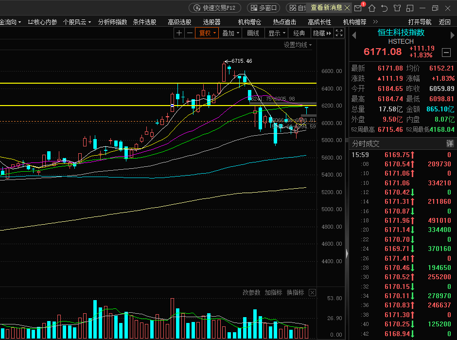Click the upper yellow horizontal resistance line
Image resolution: width=457 pixels, height=340 pixels.
[x=158, y=83]
